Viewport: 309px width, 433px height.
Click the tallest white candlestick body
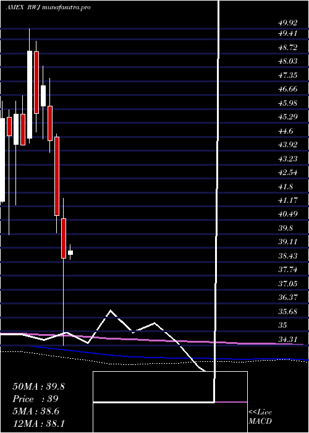pos(30,95)
